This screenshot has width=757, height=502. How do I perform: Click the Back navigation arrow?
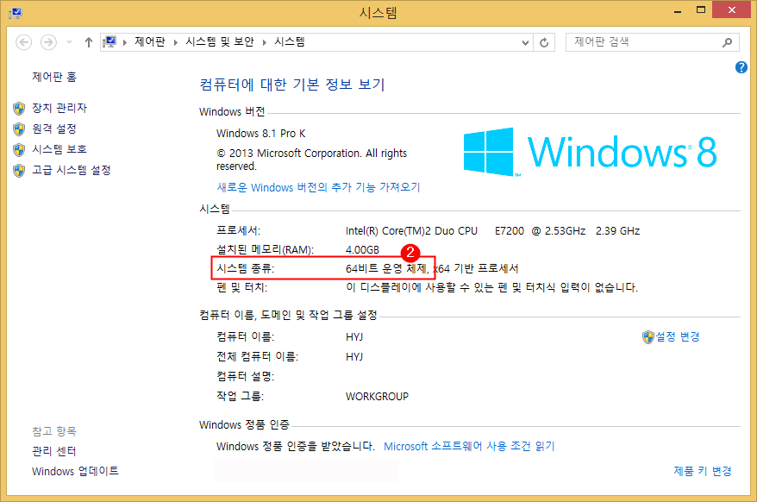tap(23, 42)
